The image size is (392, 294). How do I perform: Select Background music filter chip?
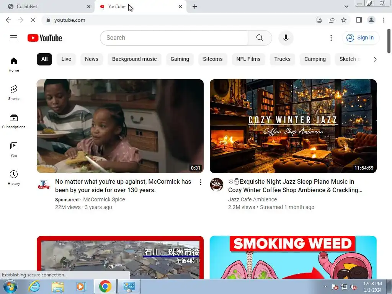point(134,59)
